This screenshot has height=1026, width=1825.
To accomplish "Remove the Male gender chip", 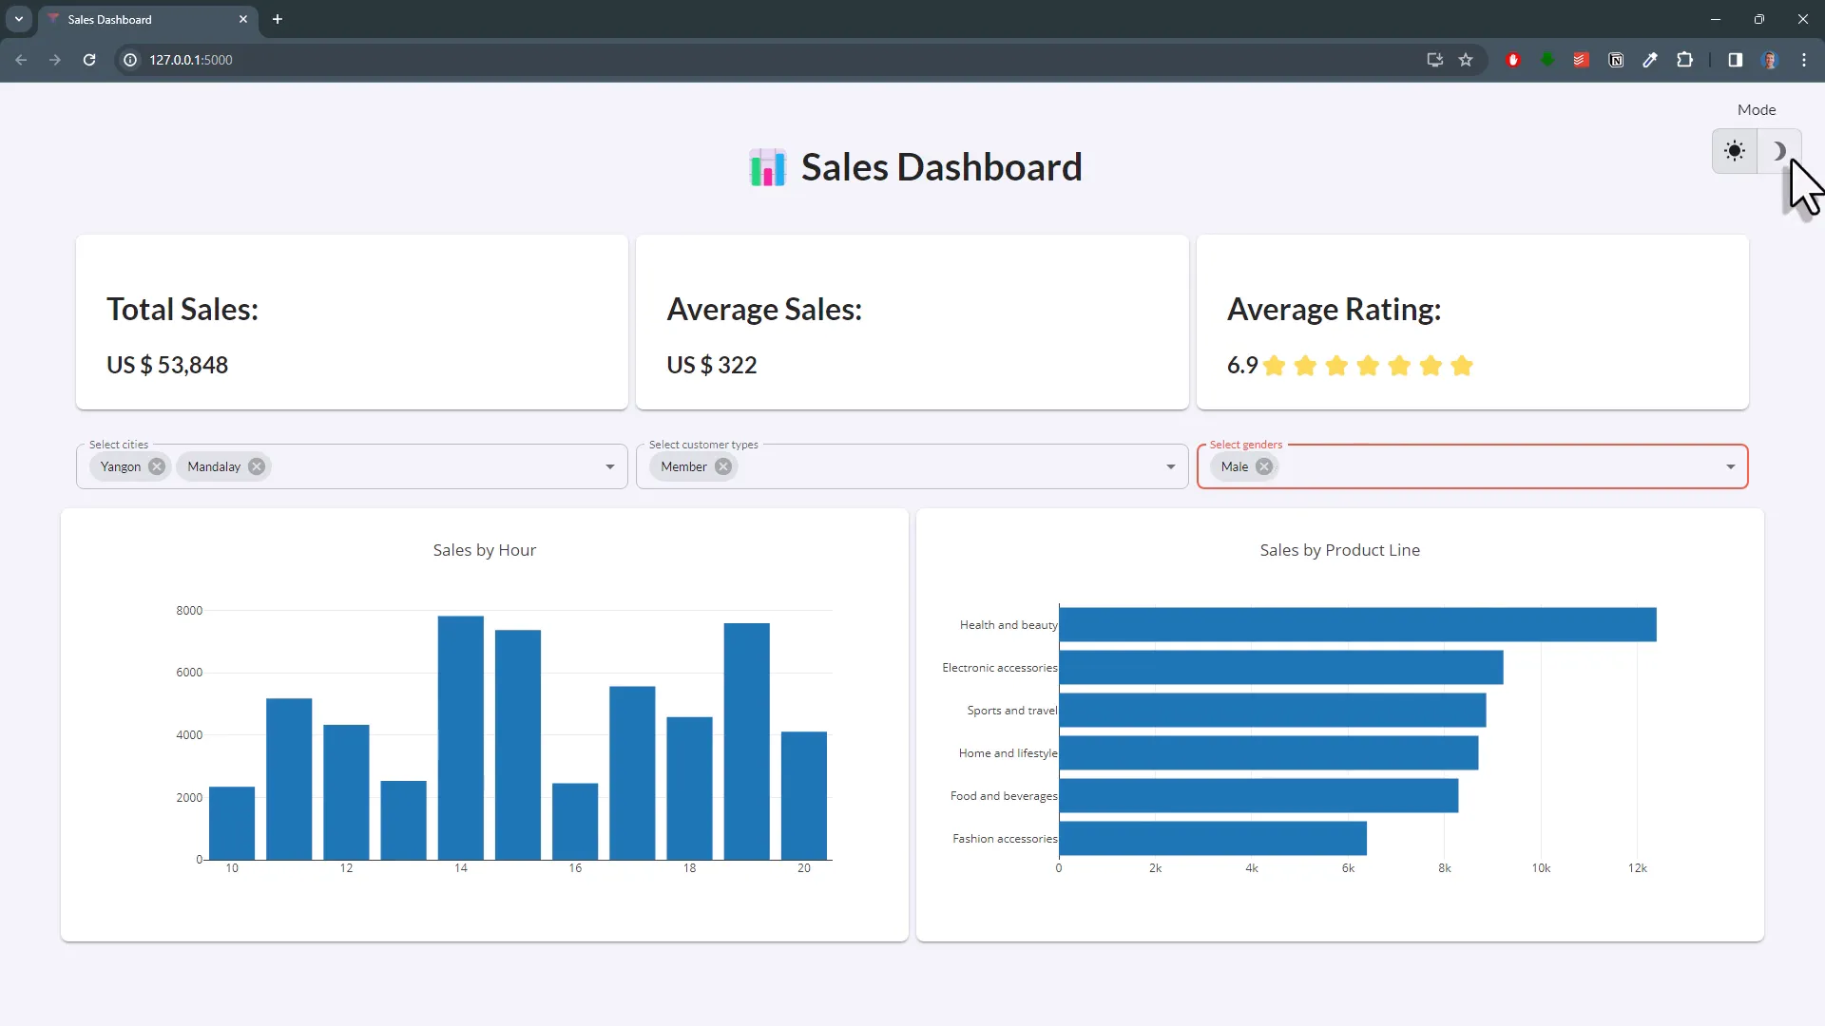I will [x=1264, y=466].
